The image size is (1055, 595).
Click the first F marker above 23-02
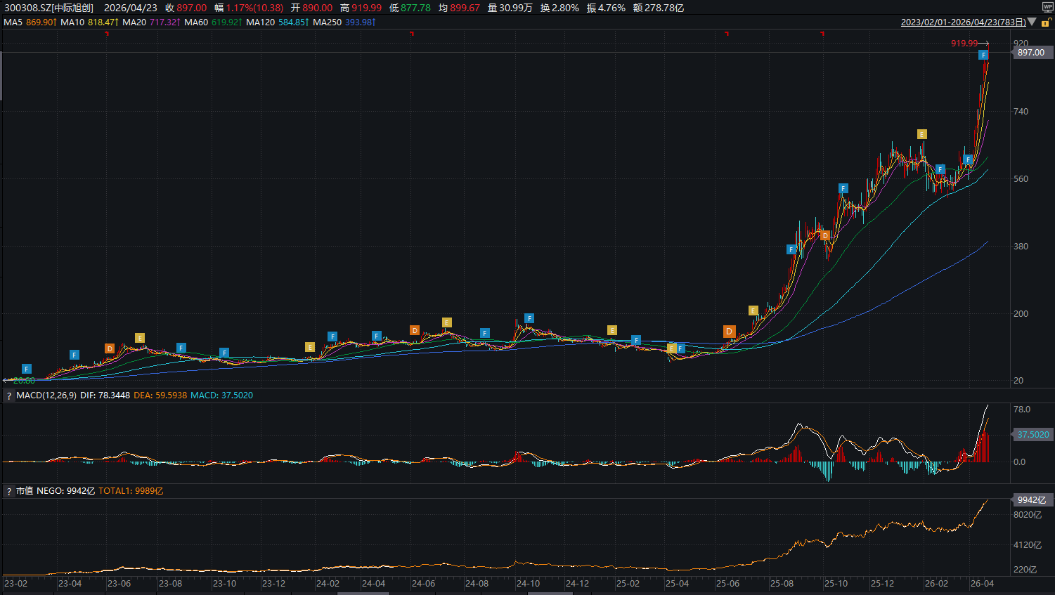[27, 369]
